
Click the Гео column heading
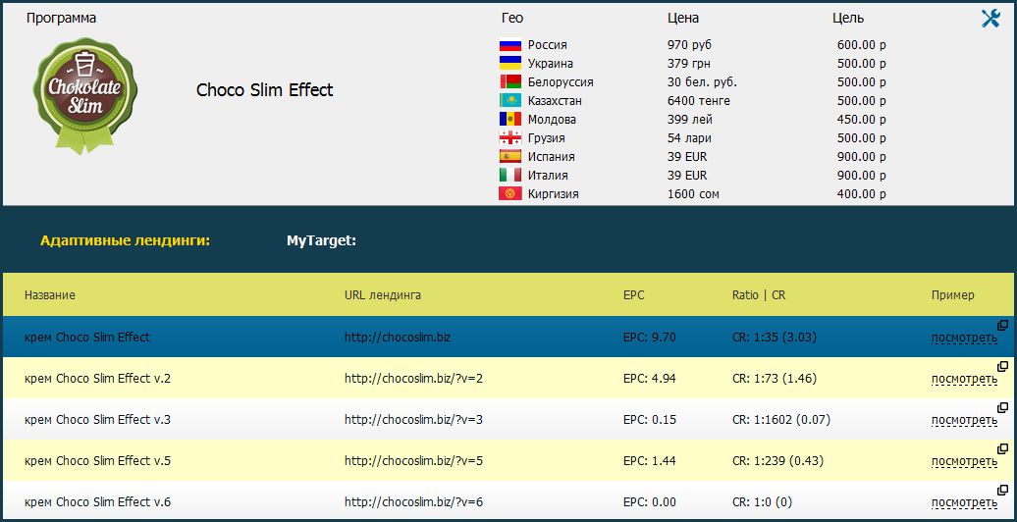[512, 19]
